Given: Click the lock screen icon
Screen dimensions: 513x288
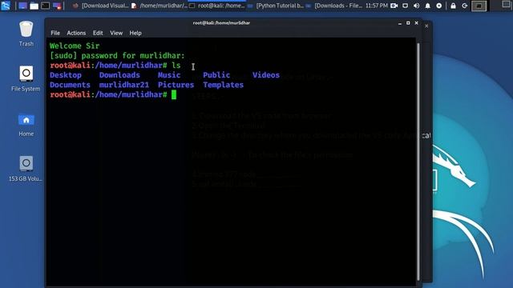Looking at the screenshot, I should pos(453,6).
